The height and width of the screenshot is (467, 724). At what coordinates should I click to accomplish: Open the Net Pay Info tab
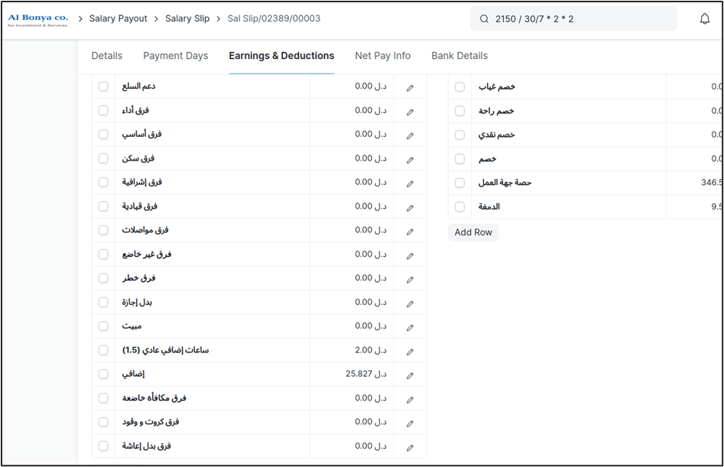coord(382,56)
